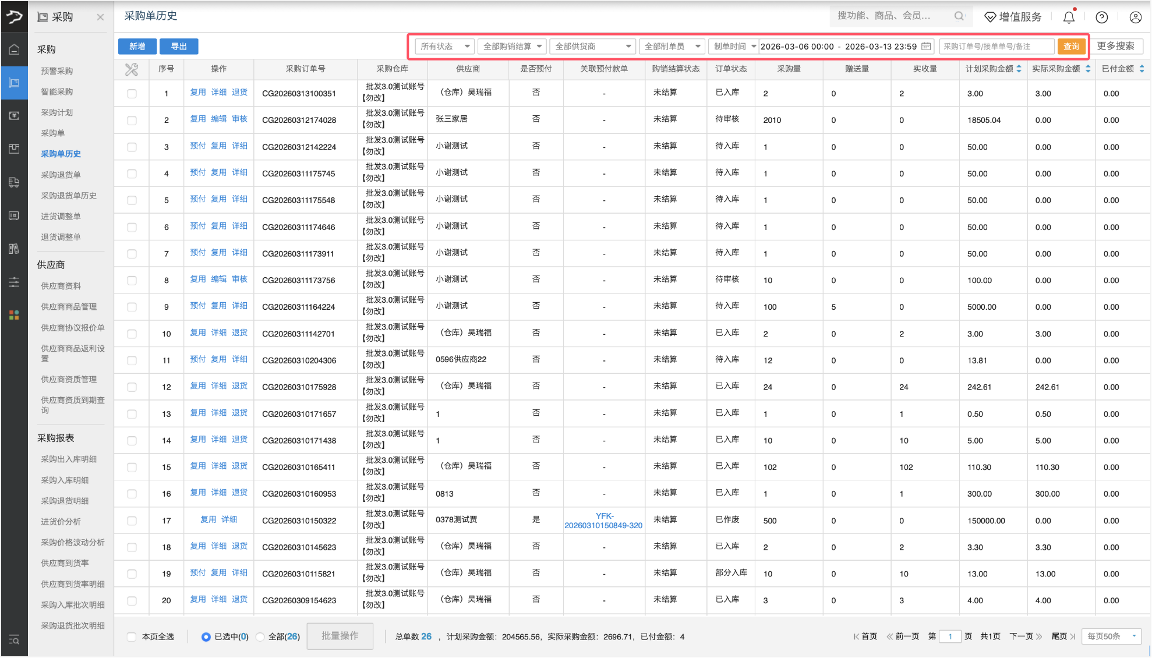
Task: Open 采购退货单 in the sidebar menu
Action: 61,175
